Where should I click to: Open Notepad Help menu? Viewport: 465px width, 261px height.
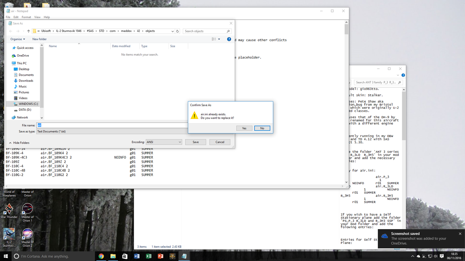tap(47, 17)
